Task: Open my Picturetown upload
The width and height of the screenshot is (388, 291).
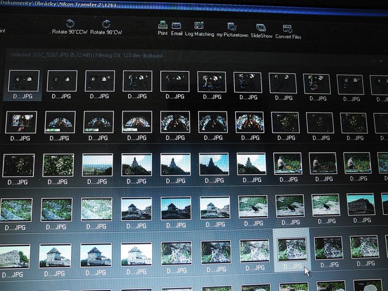Action: click(232, 30)
